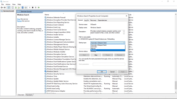This screenshot has width=177, height=99.
Task: Click the Start parameters input field
Action: [109, 64]
